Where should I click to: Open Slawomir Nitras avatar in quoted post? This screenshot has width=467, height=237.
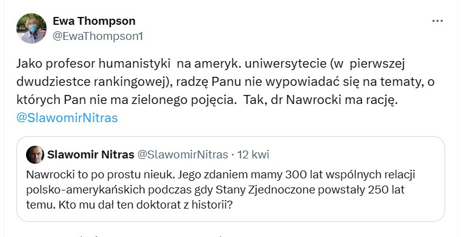pyautogui.click(x=35, y=155)
